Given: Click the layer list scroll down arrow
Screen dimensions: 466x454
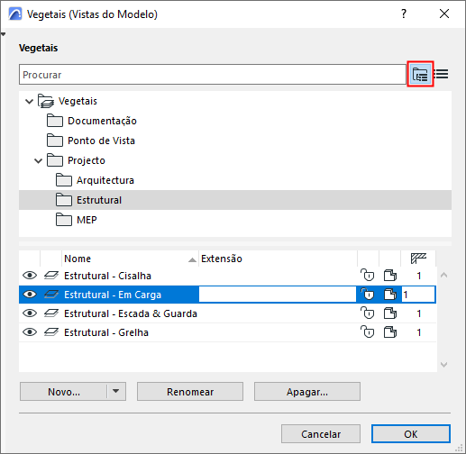Looking at the screenshot, I should (x=443, y=365).
